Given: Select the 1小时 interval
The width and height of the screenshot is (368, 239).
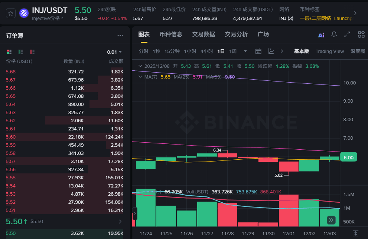Looking at the screenshot, I should (190, 51).
